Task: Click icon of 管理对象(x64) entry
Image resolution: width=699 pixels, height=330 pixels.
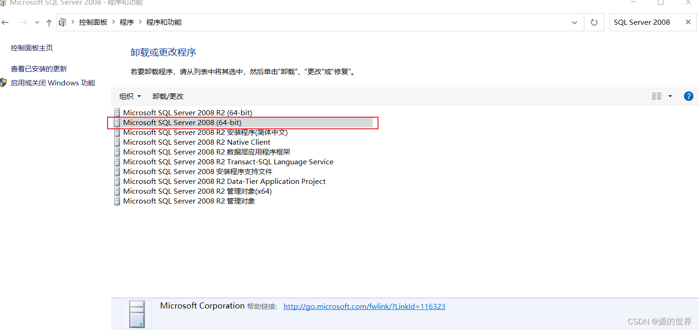Action: coord(117,191)
